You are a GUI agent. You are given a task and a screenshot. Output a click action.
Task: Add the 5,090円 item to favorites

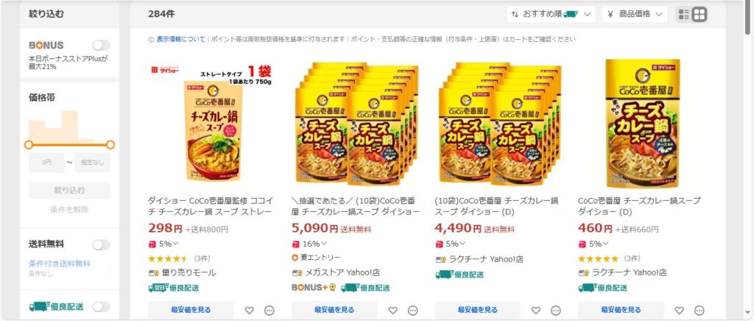pos(393,311)
